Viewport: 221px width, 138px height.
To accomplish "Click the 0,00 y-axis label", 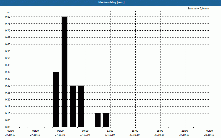I will tap(8, 127).
